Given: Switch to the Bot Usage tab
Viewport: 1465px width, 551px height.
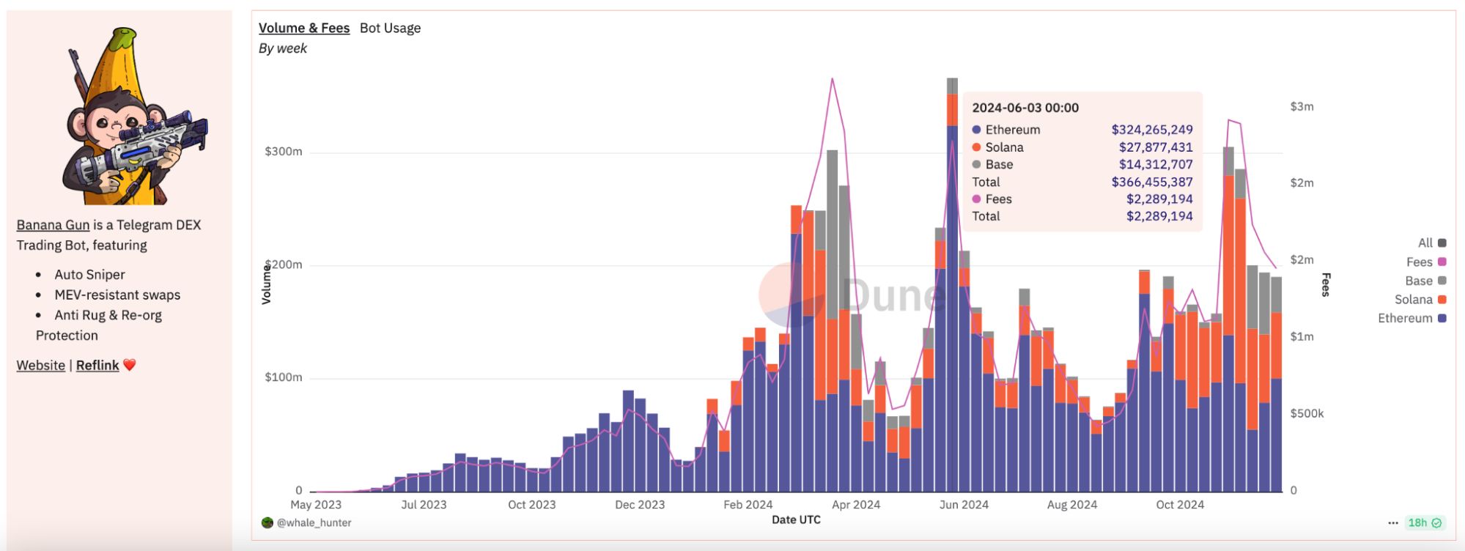Looking at the screenshot, I should pyautogui.click(x=390, y=28).
